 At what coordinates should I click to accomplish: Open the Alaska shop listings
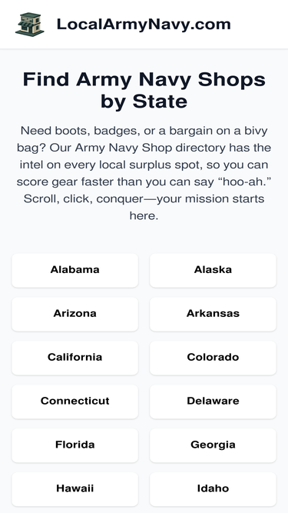coord(213,270)
